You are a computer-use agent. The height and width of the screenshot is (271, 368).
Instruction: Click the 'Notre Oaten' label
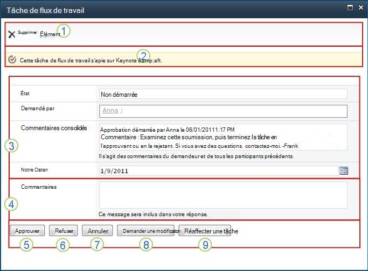34,170
